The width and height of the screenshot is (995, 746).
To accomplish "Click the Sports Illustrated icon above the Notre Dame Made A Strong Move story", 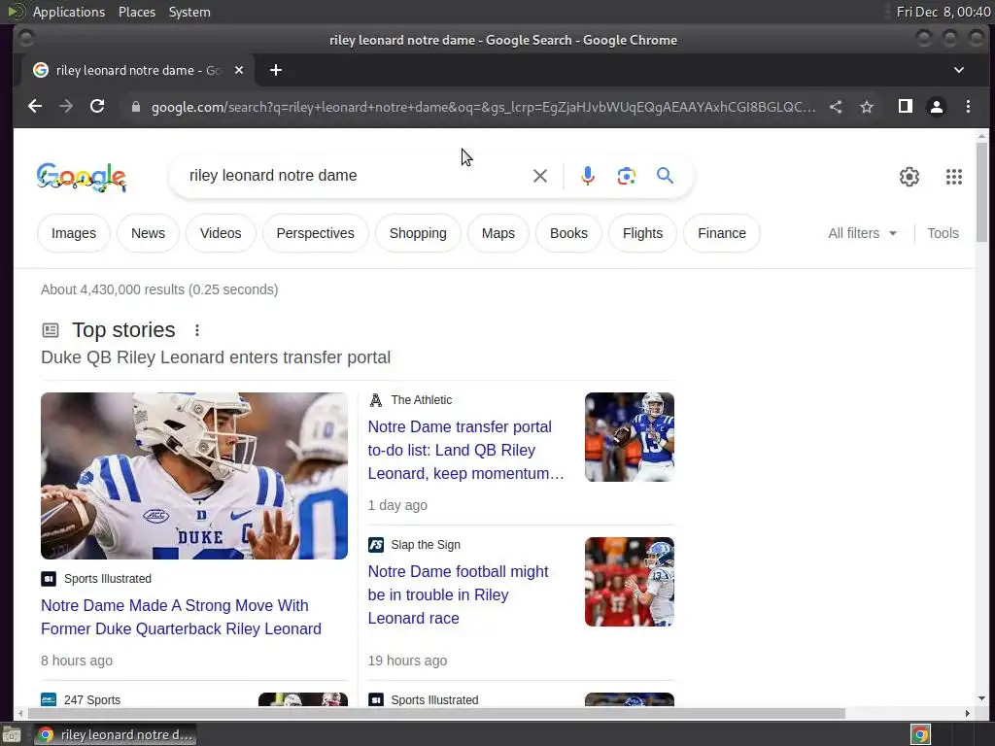I will coord(49,579).
